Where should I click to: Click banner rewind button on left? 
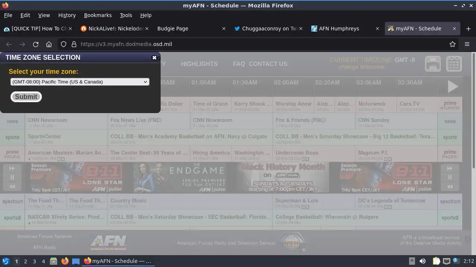click(x=12, y=187)
